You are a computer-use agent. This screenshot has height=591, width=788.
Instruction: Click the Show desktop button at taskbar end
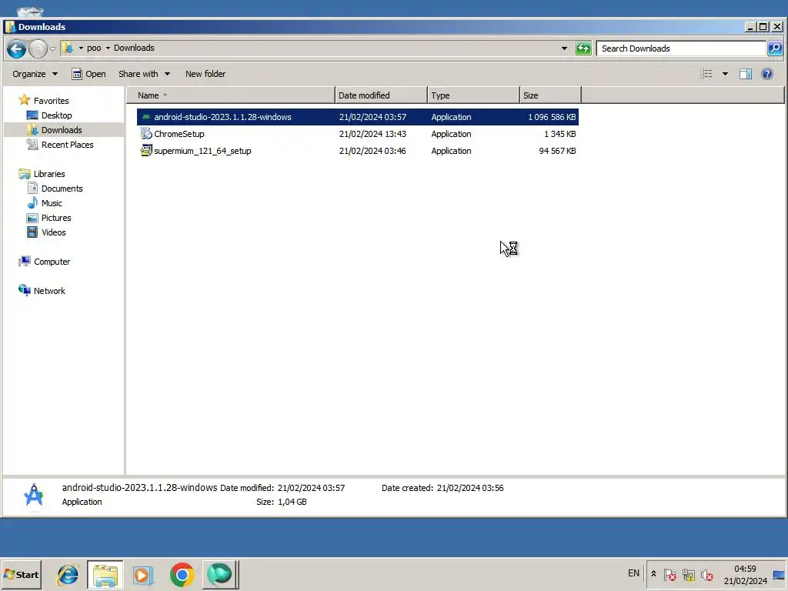click(x=780, y=575)
